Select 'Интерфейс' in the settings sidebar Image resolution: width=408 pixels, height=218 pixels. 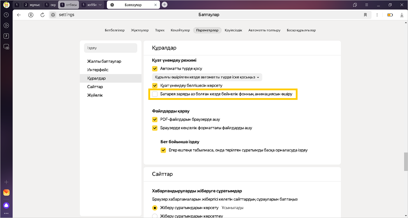[x=98, y=70]
